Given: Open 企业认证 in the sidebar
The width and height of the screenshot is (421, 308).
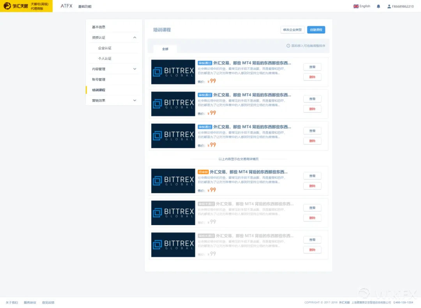Looking at the screenshot, I should 105,48.
